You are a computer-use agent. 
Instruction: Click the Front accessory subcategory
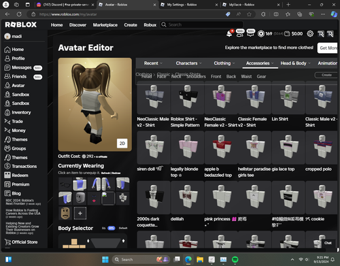216,77
